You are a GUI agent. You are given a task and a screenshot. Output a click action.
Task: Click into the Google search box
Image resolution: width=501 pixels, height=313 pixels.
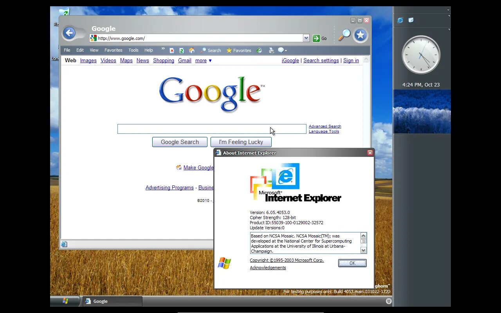coord(212,129)
